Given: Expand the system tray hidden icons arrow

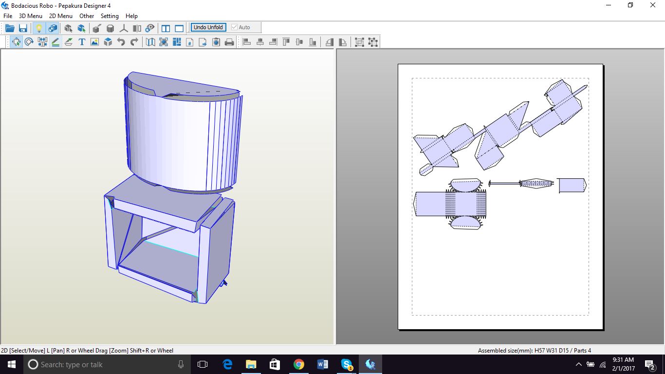Looking at the screenshot, I should coord(578,364).
